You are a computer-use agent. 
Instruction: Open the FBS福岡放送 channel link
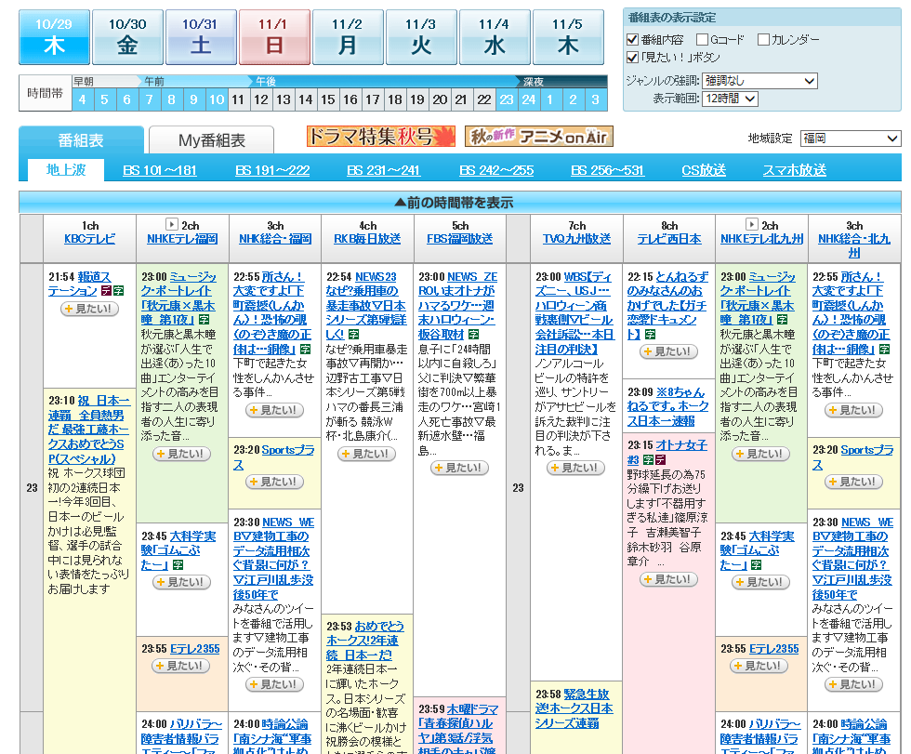pyautogui.click(x=459, y=239)
